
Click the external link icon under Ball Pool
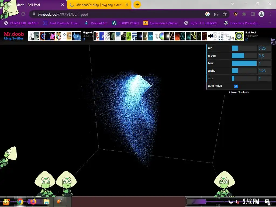coord(247,39)
